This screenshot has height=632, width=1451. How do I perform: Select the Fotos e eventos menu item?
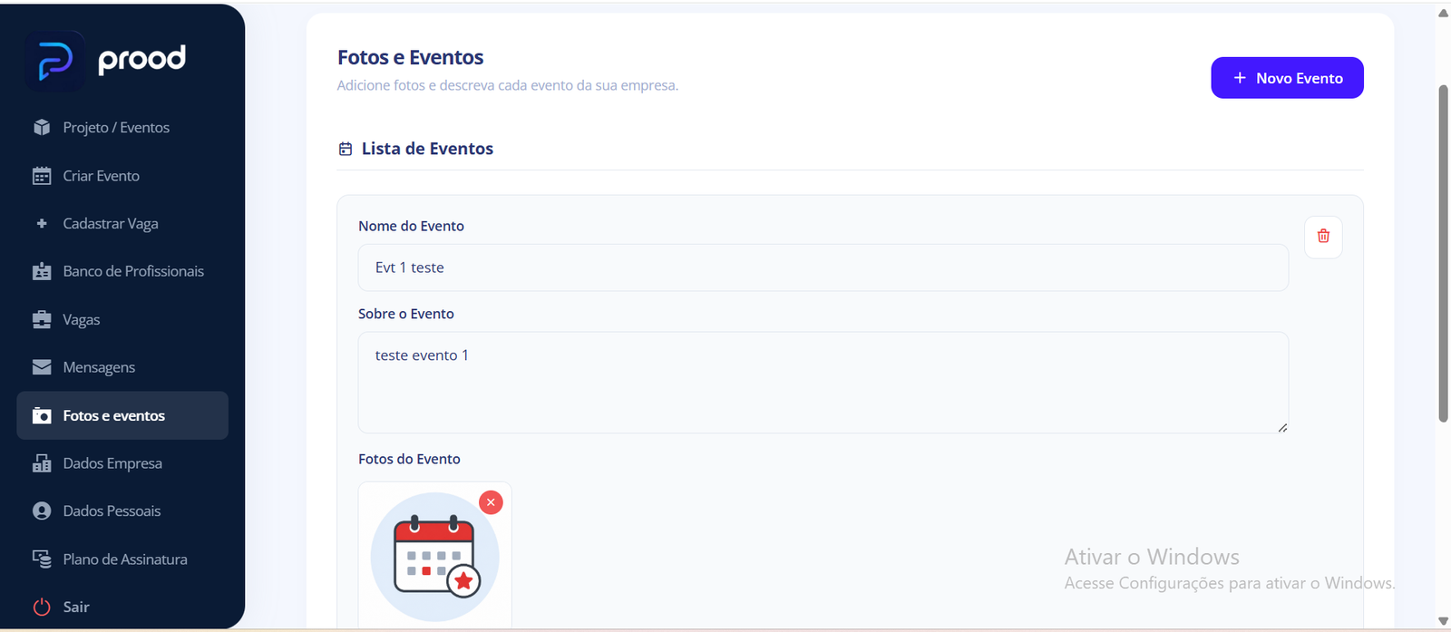(122, 415)
